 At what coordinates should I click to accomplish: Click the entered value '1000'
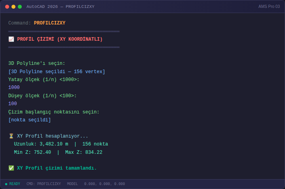[14, 87]
